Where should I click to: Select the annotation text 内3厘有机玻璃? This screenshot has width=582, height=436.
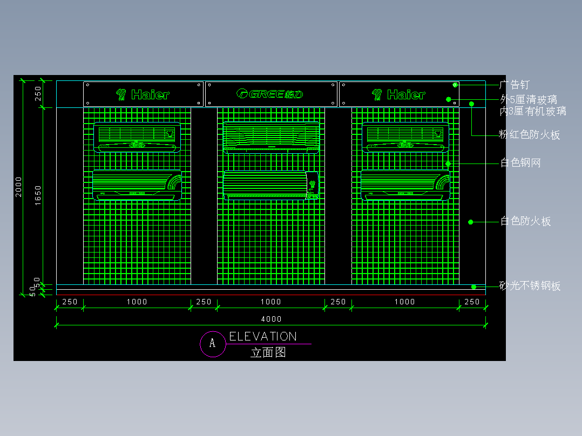533,111
